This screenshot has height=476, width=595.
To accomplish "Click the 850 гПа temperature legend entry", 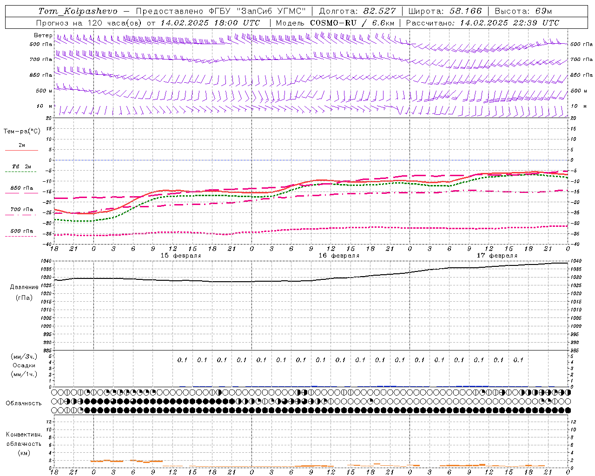I will point(21,188).
